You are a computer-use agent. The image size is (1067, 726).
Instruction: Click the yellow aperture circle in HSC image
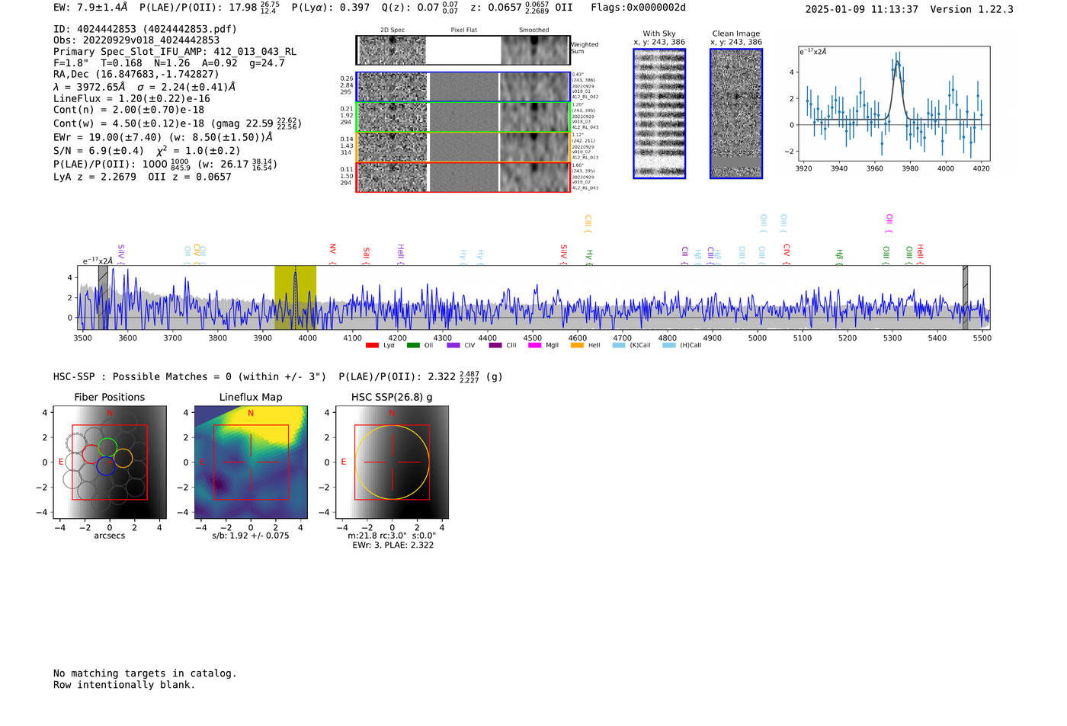point(392,462)
